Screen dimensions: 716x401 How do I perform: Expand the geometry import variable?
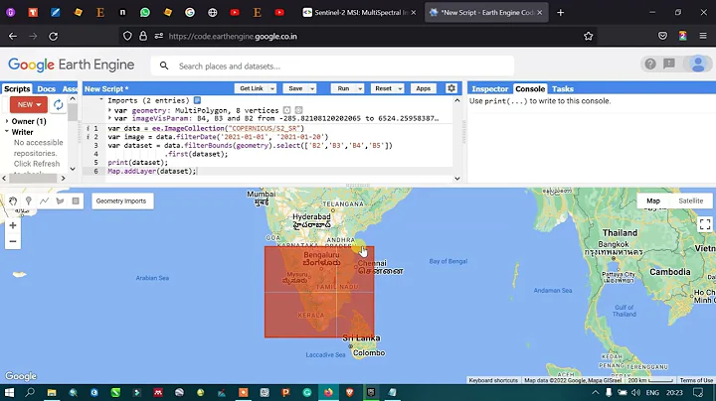coord(109,110)
